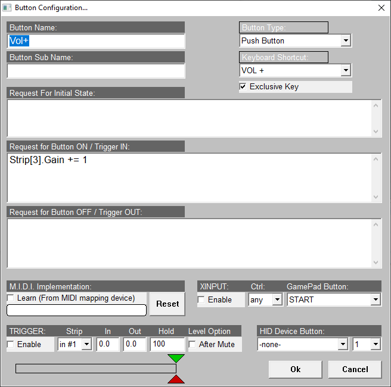Enable the TRIGGER checkbox
Screen dimensions: 391x387
pyautogui.click(x=11, y=344)
